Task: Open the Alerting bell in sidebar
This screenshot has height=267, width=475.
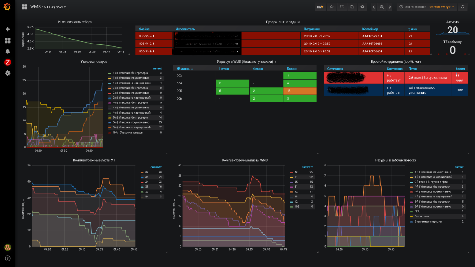Action: tap(7, 51)
